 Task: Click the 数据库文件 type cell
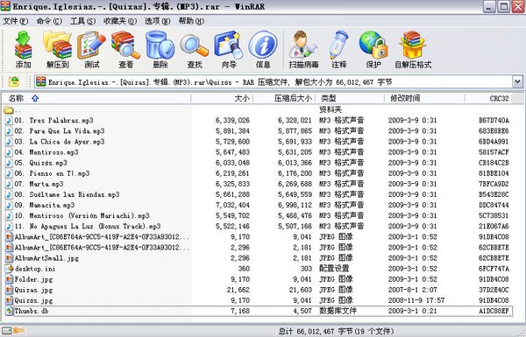pos(338,311)
